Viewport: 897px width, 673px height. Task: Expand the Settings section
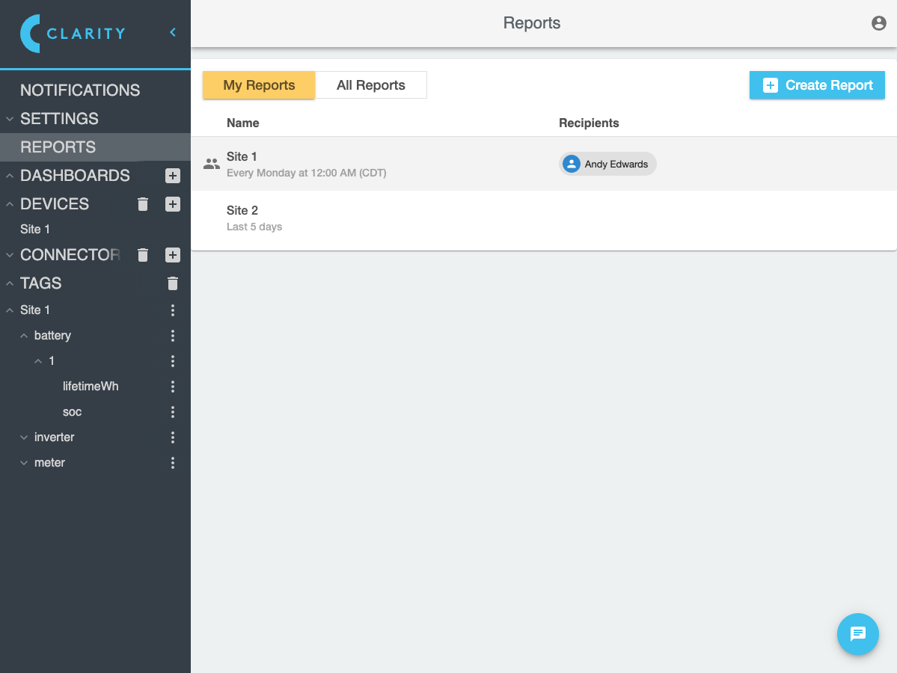(x=10, y=119)
